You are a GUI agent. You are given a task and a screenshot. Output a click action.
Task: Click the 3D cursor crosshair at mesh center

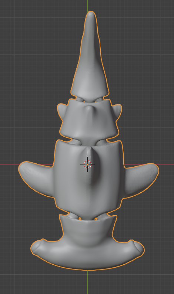pyautogui.click(x=87, y=164)
